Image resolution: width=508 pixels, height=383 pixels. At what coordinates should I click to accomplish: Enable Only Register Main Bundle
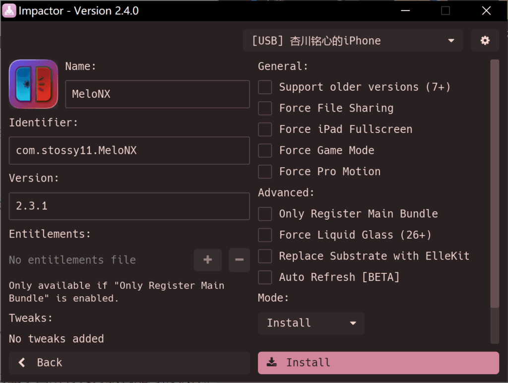265,214
